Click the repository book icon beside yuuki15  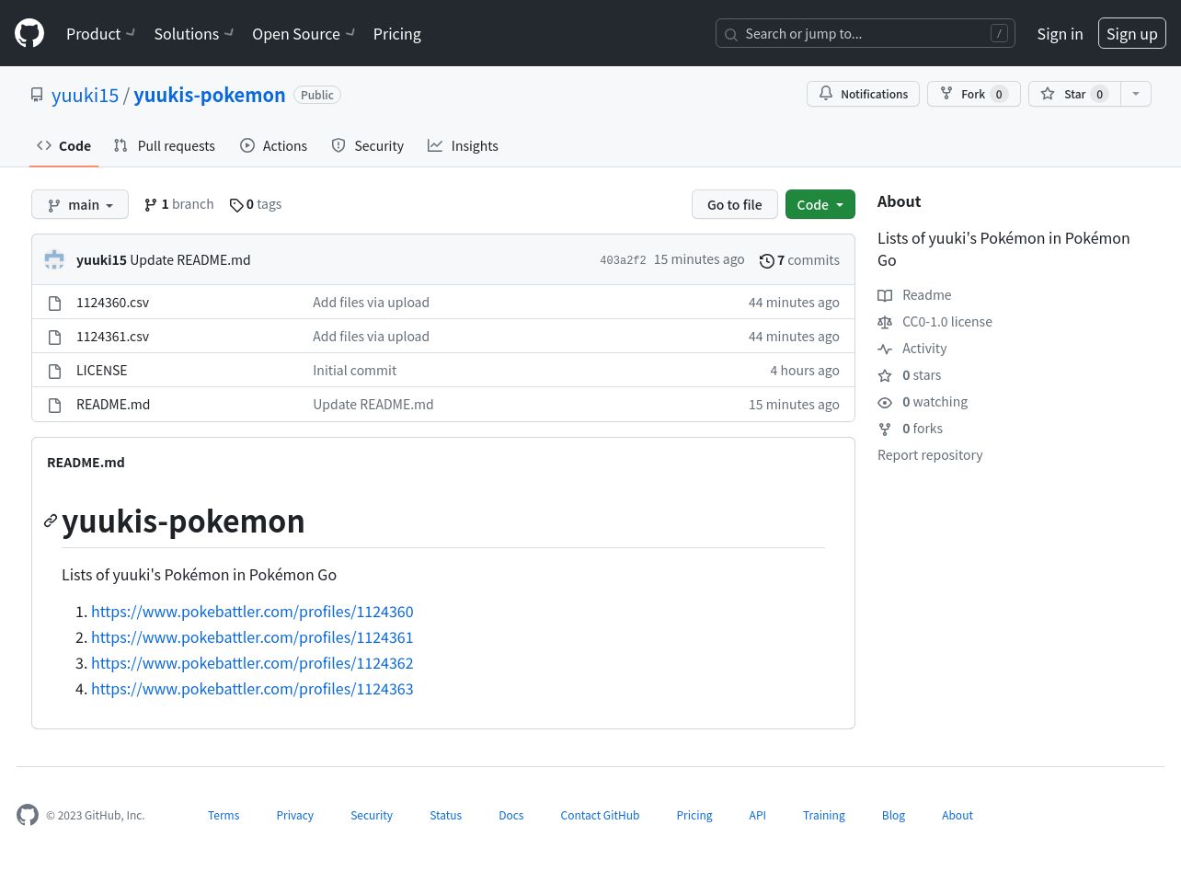(37, 95)
